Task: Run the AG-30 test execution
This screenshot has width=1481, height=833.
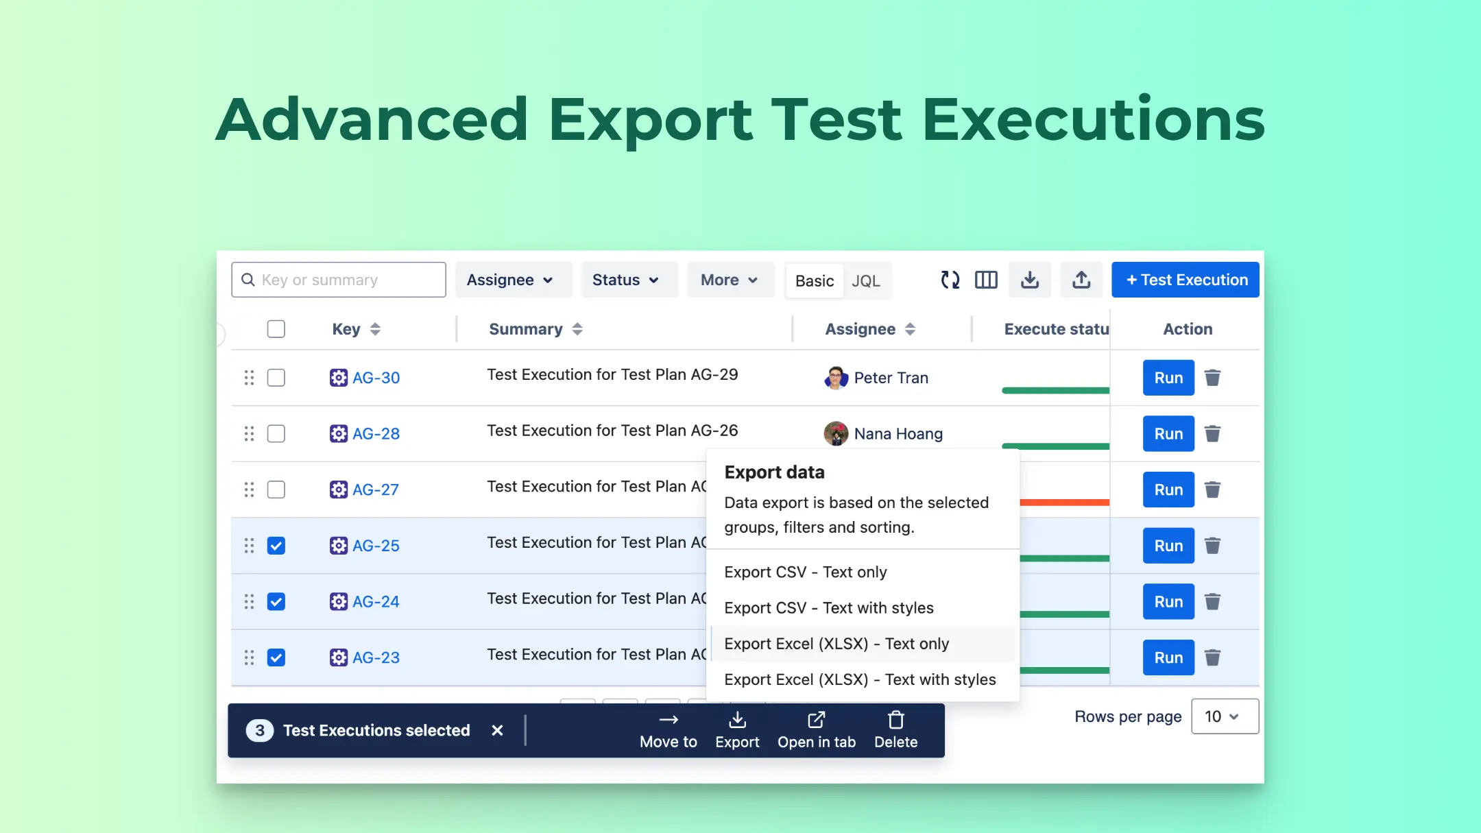Action: 1168,378
